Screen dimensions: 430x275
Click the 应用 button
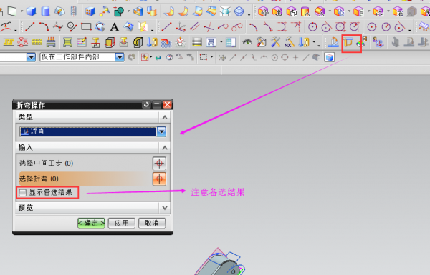click(122, 223)
